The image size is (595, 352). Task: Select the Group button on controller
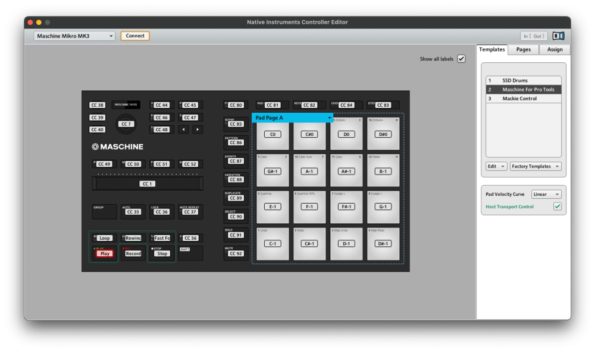coord(104,211)
